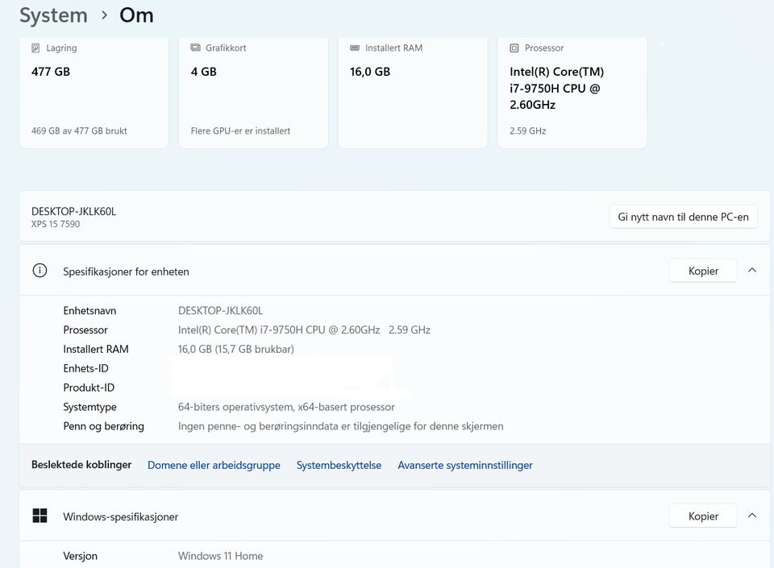This screenshot has width=774, height=568.
Task: Click the Versjon row label
Action: pos(81,556)
